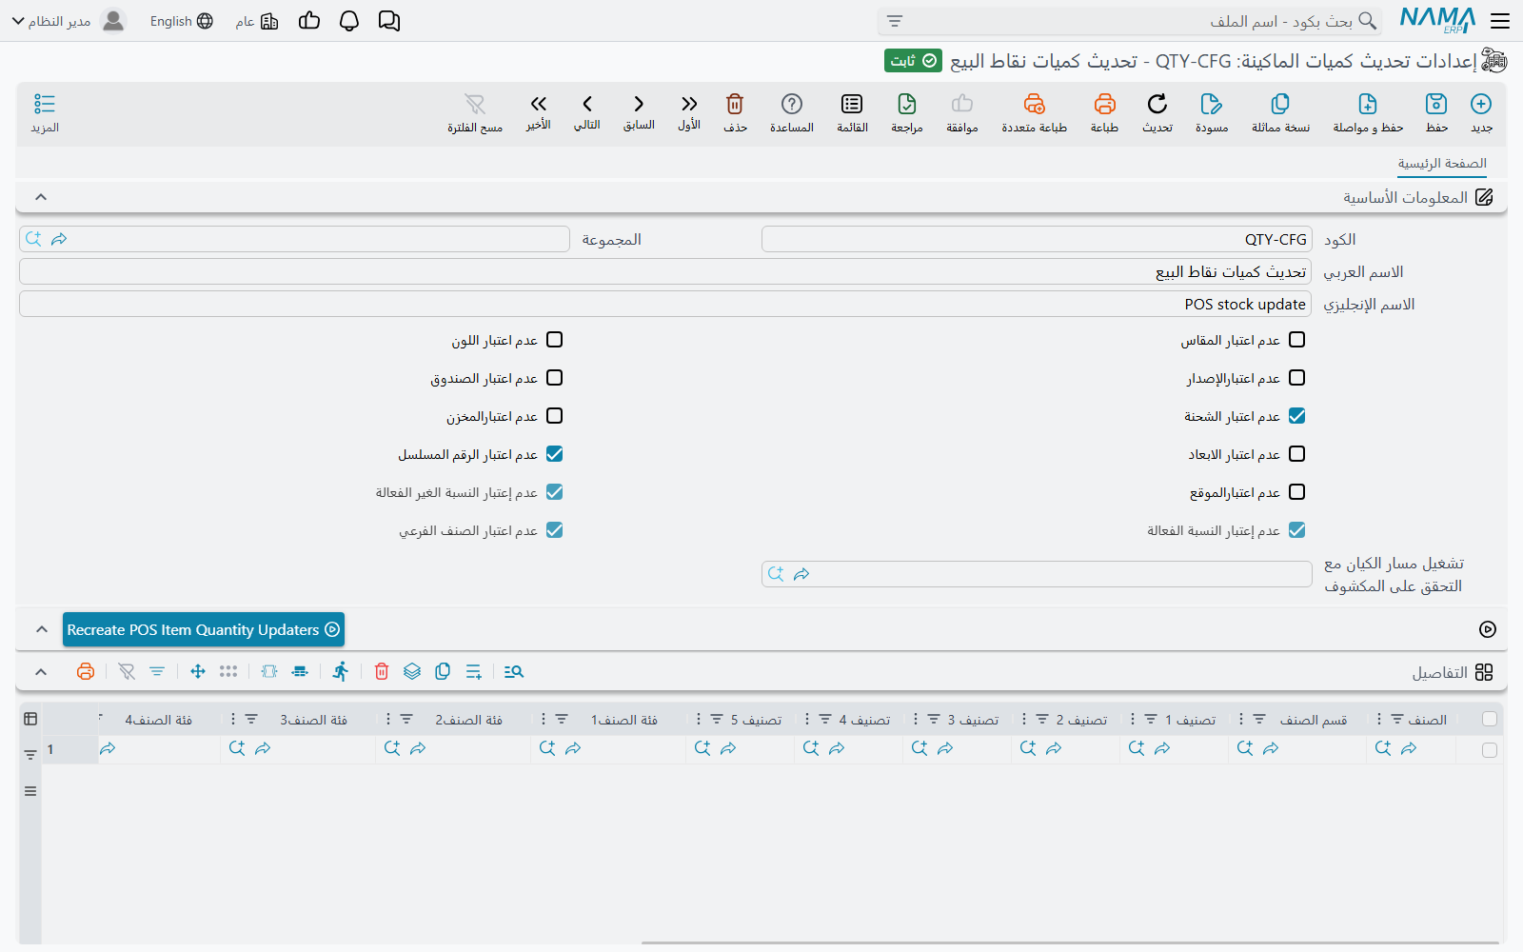Click the نسخة مماثلة (duplicate) icon
The image size is (1523, 952).
[x=1280, y=104]
